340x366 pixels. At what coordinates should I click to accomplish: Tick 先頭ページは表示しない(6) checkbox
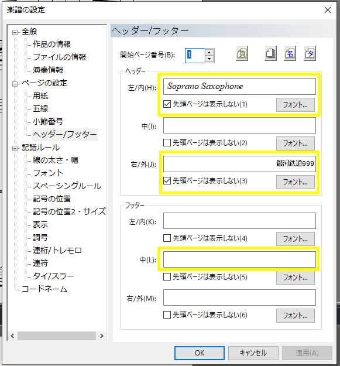click(x=167, y=314)
